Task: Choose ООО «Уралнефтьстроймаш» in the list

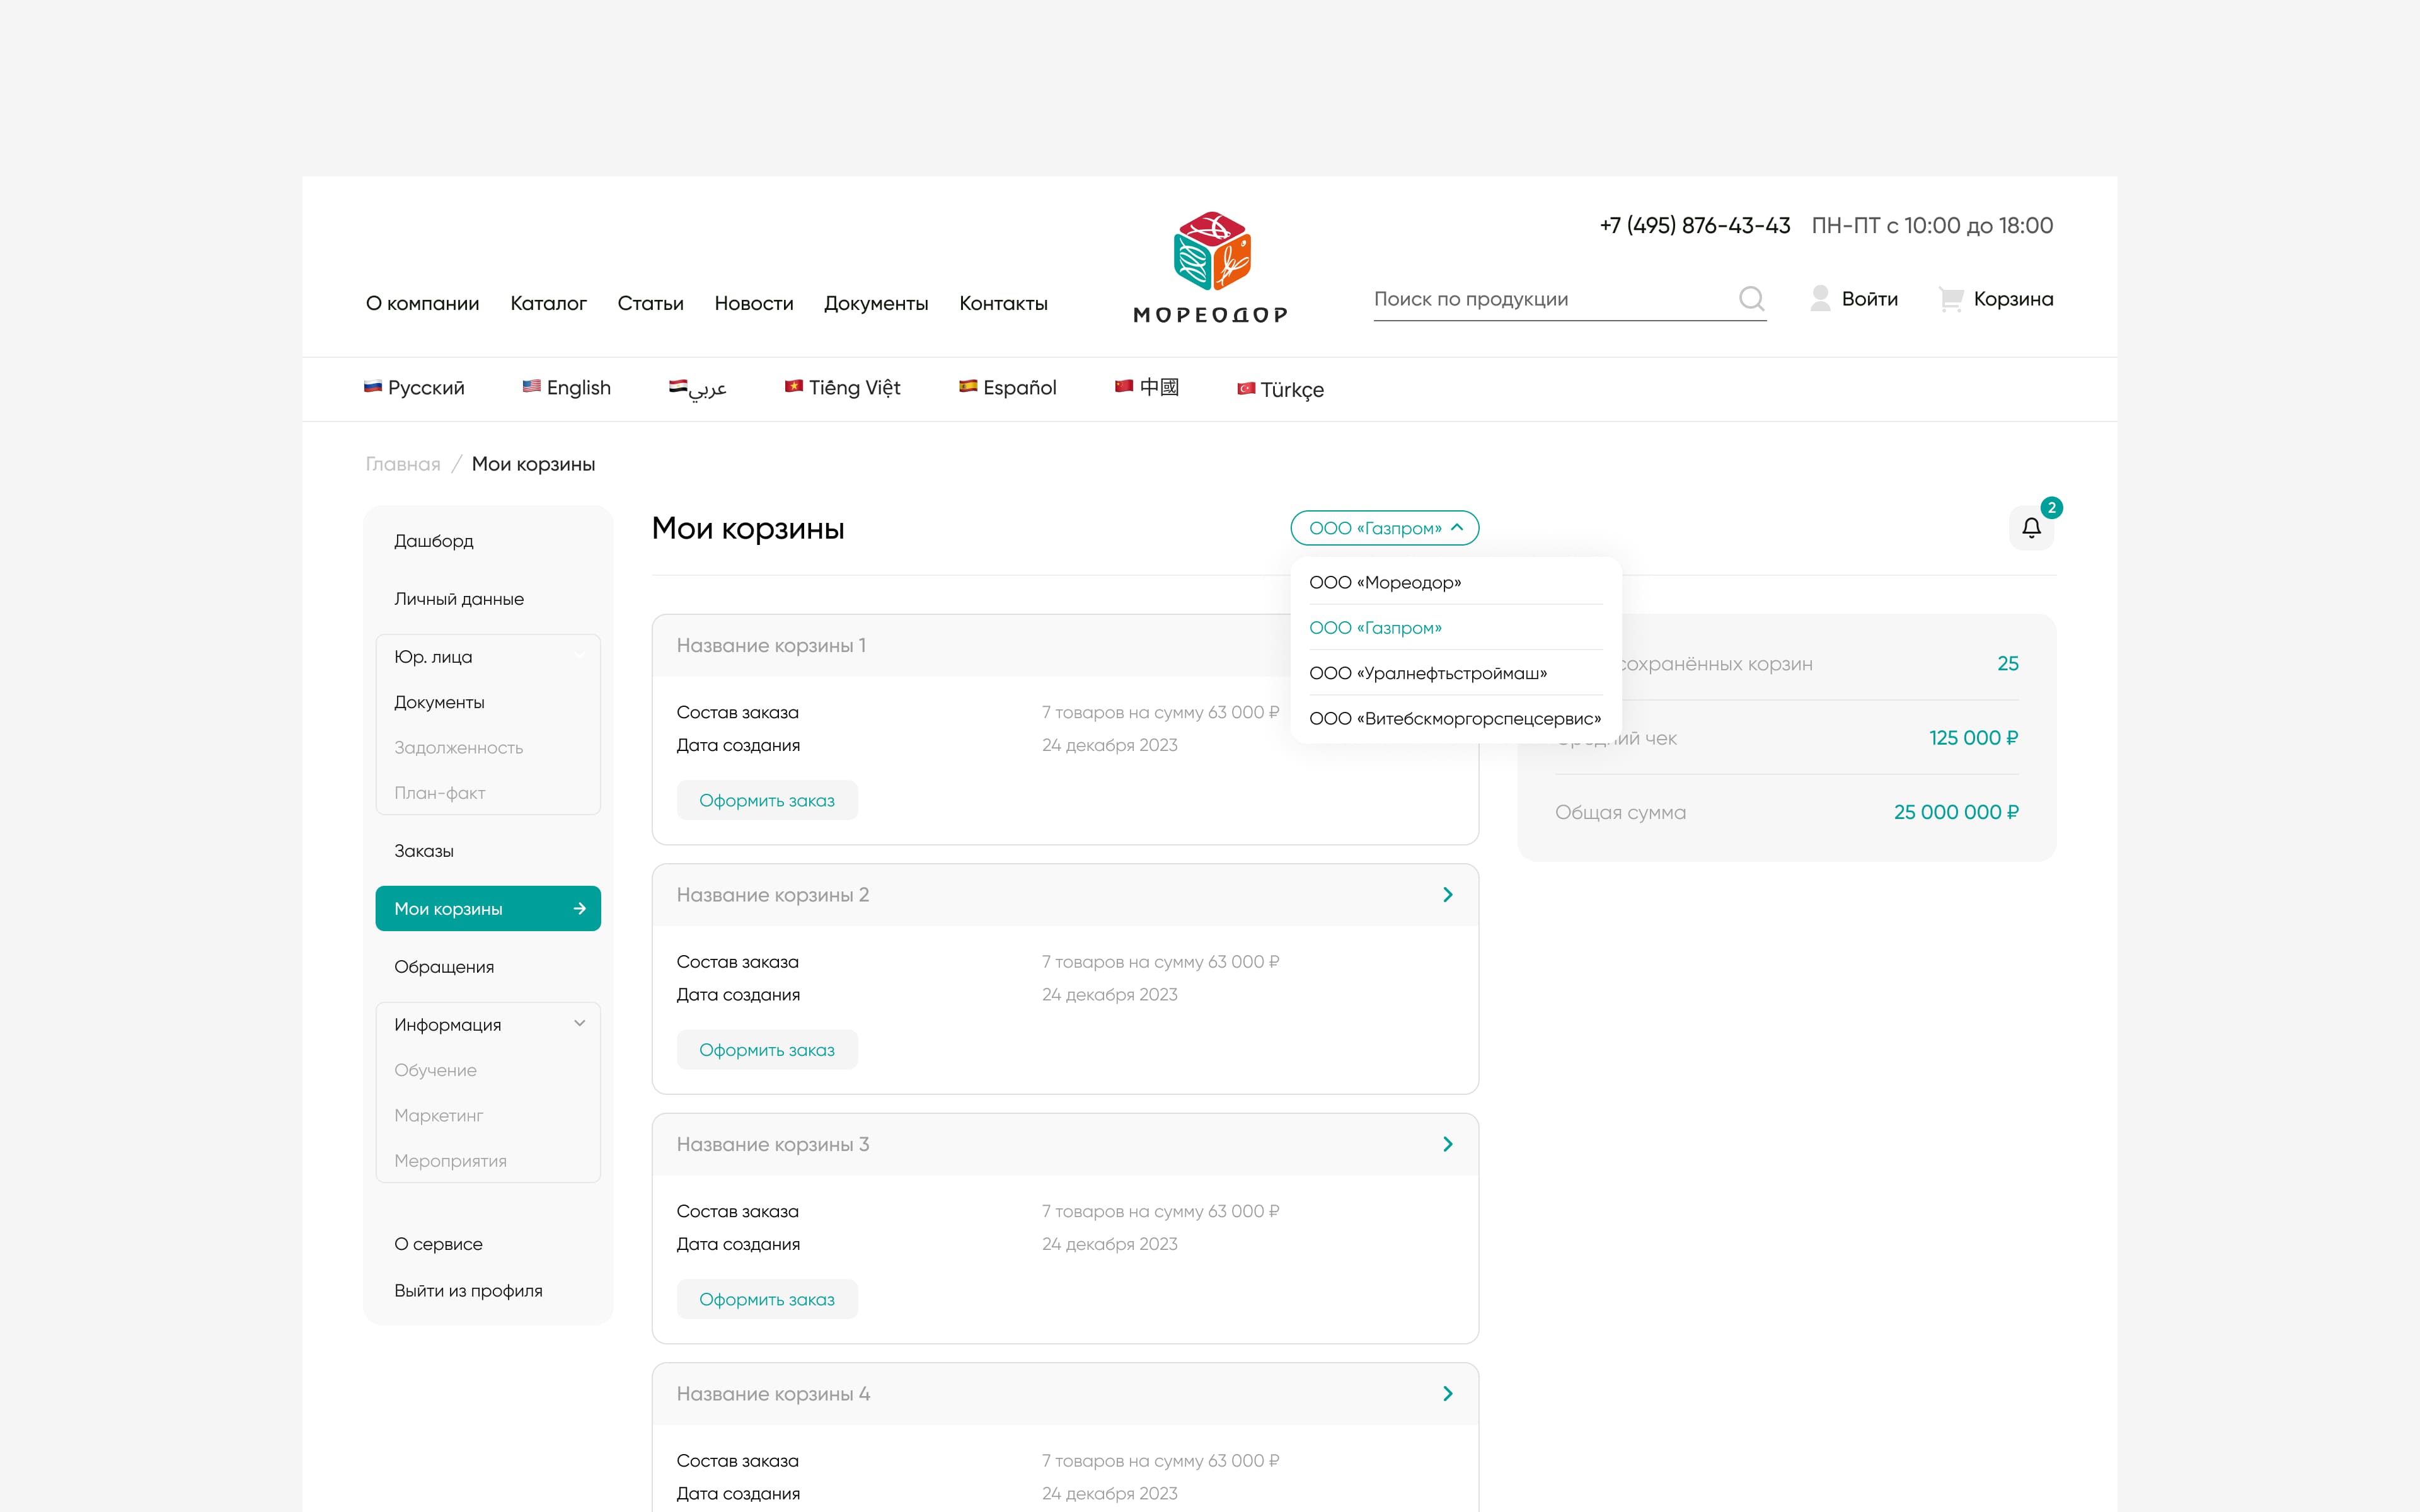Action: tap(1427, 673)
